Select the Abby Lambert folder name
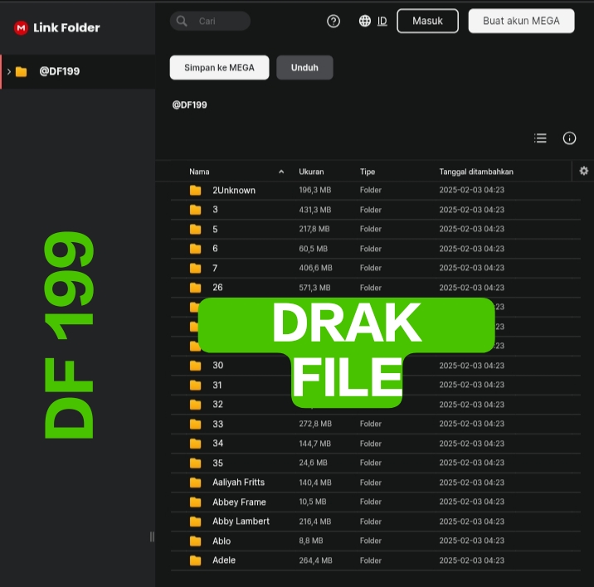 click(x=241, y=522)
